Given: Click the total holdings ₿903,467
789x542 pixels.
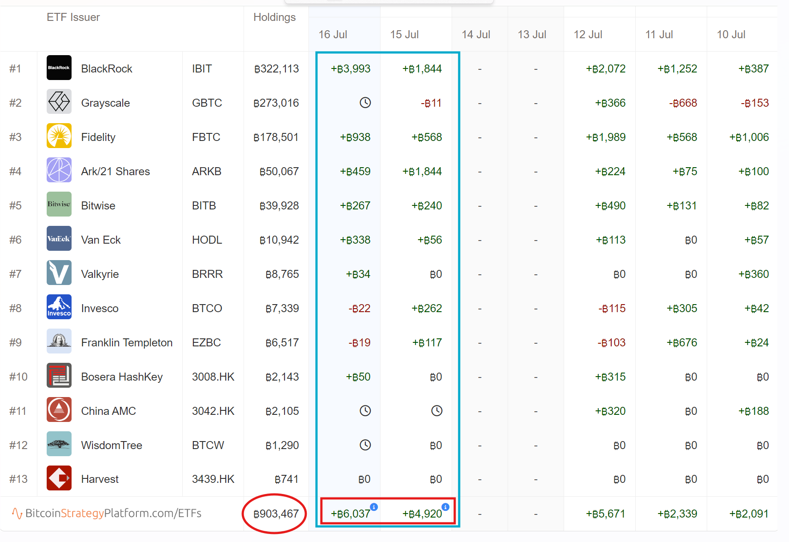Looking at the screenshot, I should click(276, 514).
